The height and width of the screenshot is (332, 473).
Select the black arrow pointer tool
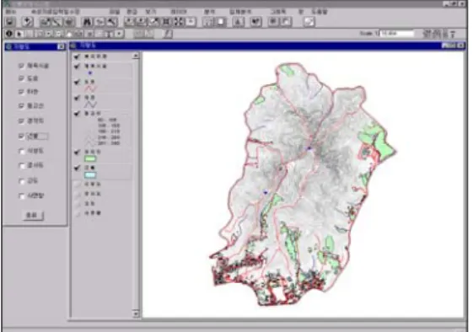click(x=19, y=34)
